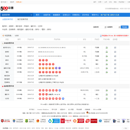Screen dimensions: 130x130
Task: Open draw details icon for 七乐彩 table row
Action: click(107, 99)
